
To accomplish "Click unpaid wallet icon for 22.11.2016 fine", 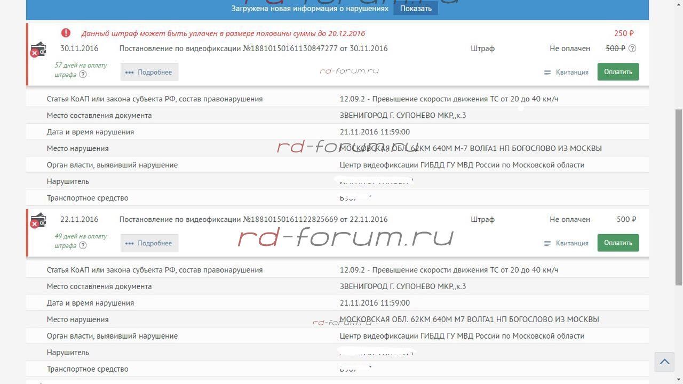I will click(38, 221).
